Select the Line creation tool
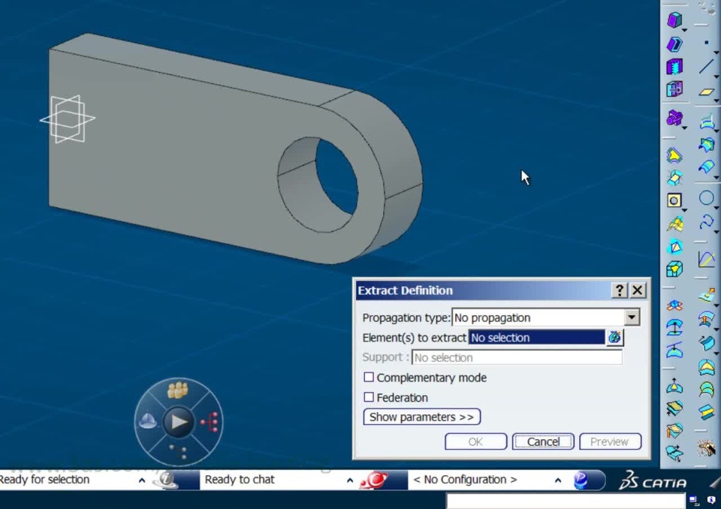This screenshot has height=509, width=721. pyautogui.click(x=706, y=67)
